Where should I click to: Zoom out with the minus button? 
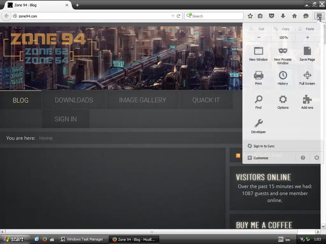259,37
